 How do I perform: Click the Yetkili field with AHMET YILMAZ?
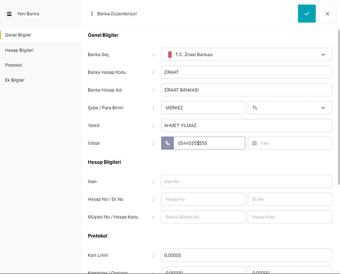pos(246,125)
